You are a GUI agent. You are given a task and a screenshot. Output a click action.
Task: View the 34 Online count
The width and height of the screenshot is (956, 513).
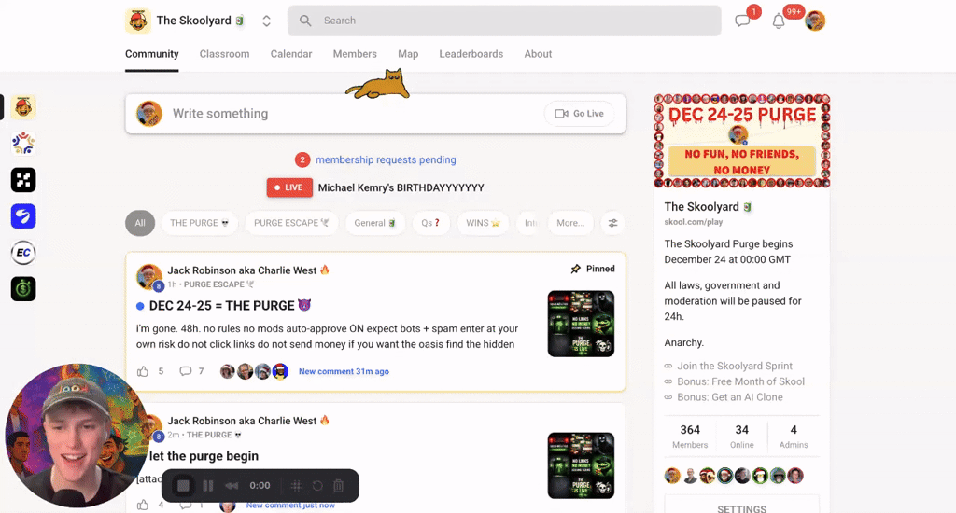pyautogui.click(x=742, y=437)
